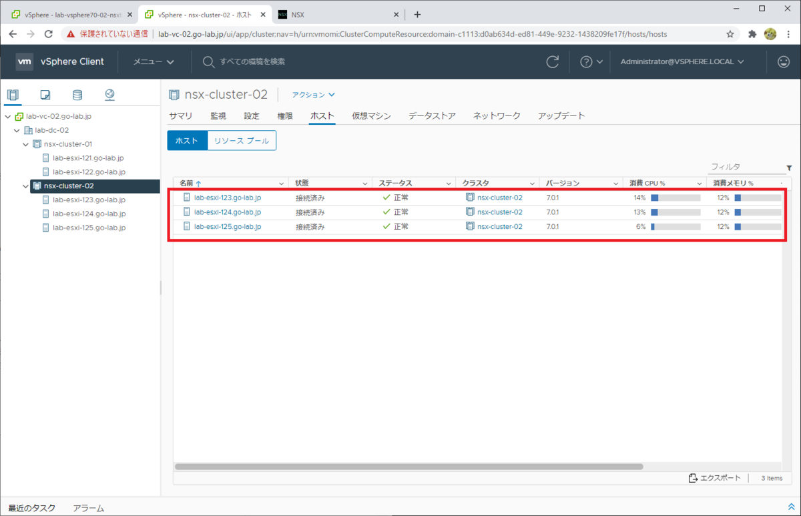Click the browser address bar URL
The height and width of the screenshot is (516, 801).
point(413,33)
